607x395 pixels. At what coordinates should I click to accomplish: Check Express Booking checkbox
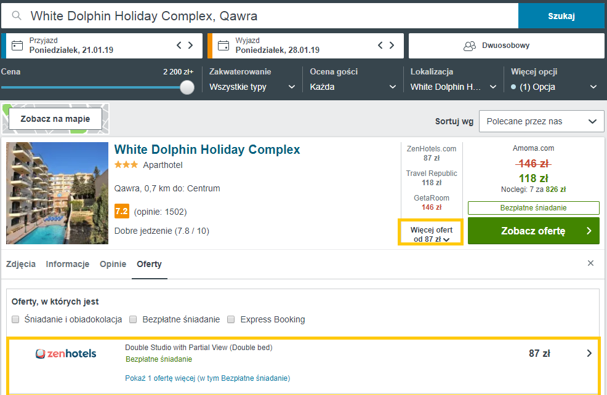click(231, 319)
